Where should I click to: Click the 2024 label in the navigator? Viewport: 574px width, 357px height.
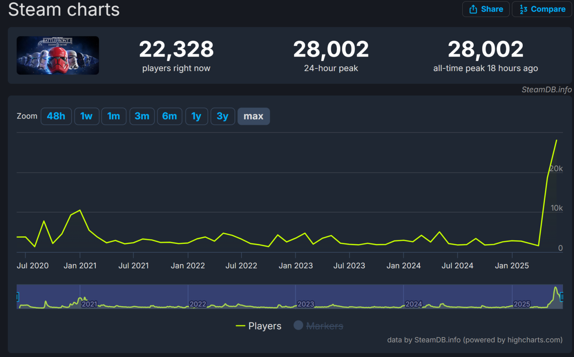click(x=414, y=304)
